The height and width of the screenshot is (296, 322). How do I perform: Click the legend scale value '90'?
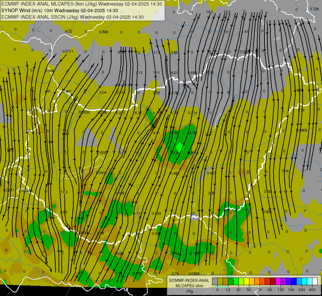(270, 290)
